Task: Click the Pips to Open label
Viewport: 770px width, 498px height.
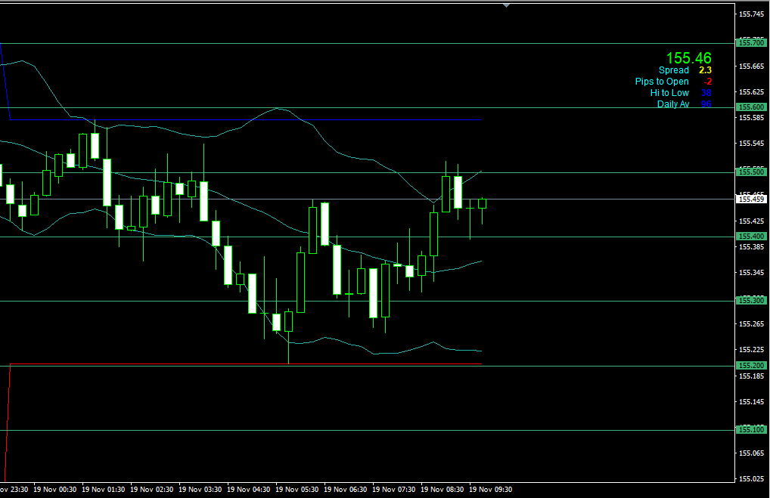Action: pos(662,82)
